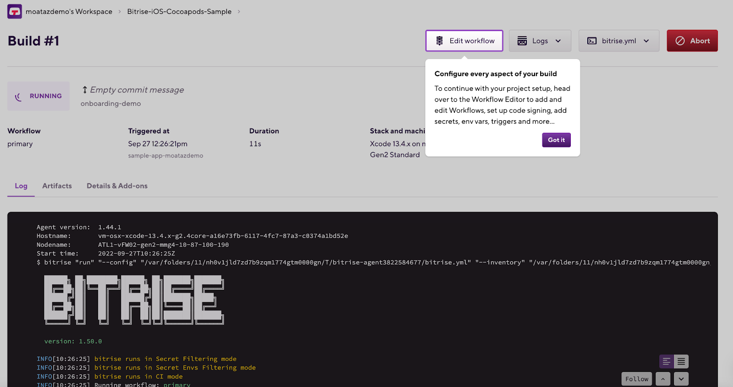Open moatazdemo's Workspace breadcrumb
733x387 pixels.
pos(69,11)
